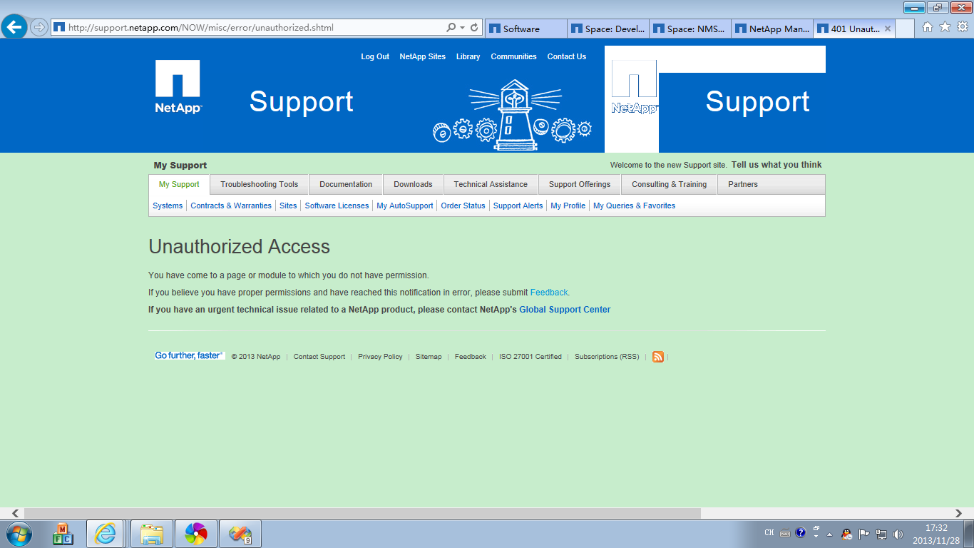The image size is (974, 548).
Task: Switch to the 'Space: Devel...' browser tab
Action: coord(609,29)
